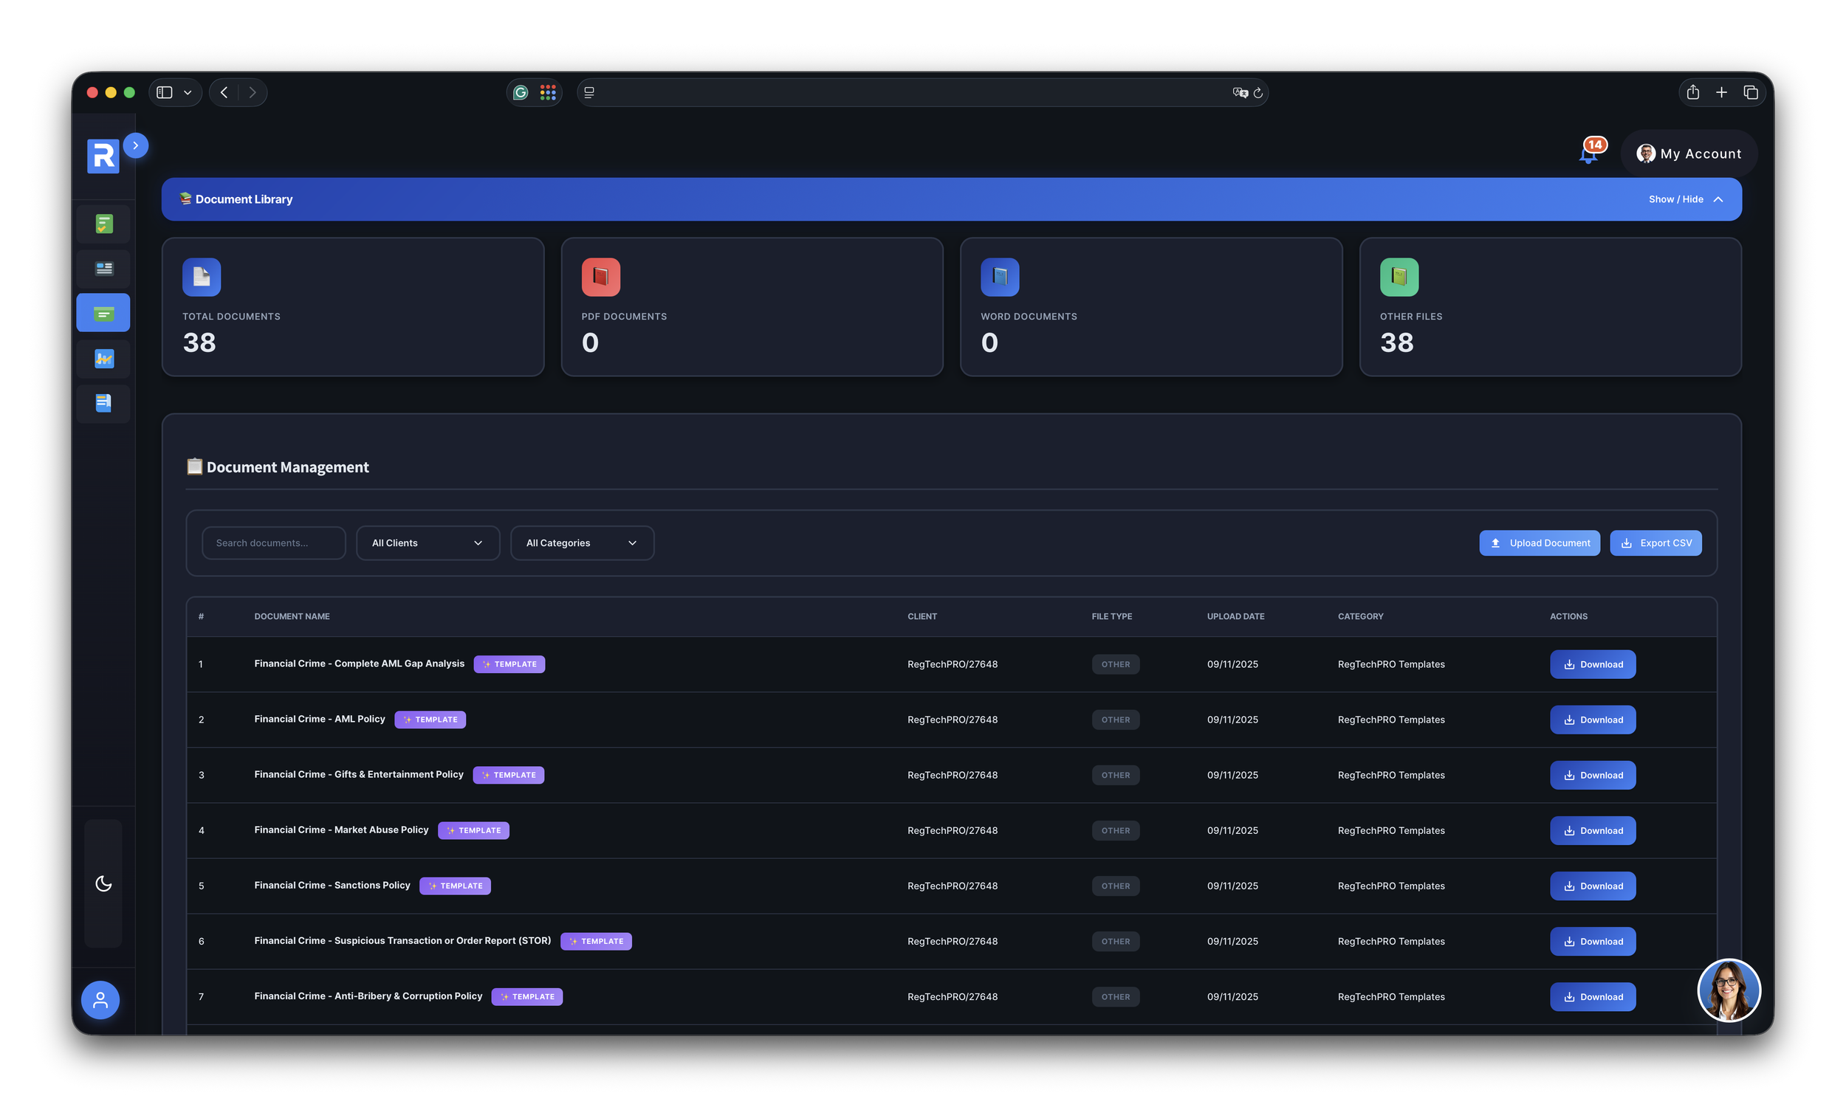Expand the sidebar with arrow toggle
Image resolution: width=1846 pixels, height=1107 pixels.
(x=136, y=145)
